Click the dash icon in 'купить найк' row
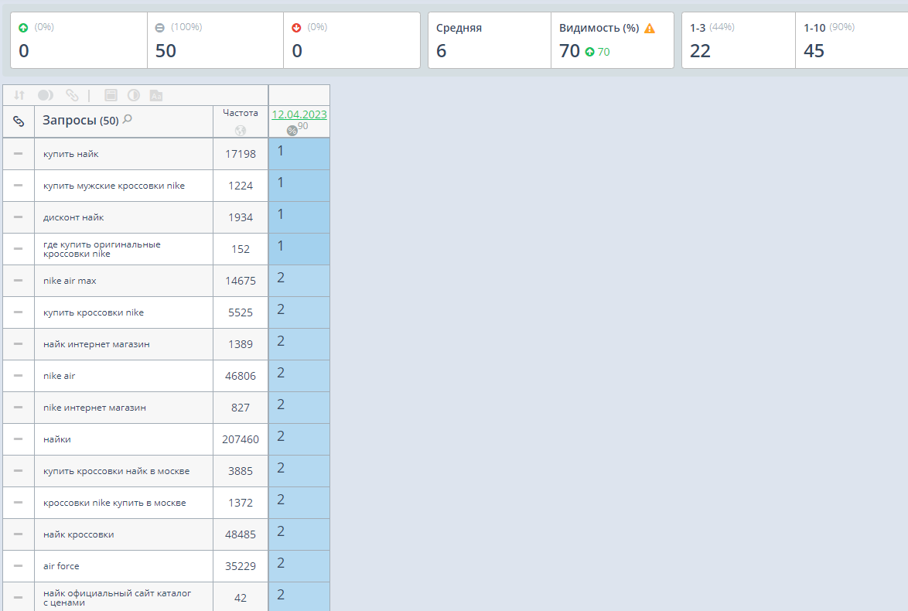 coord(19,154)
